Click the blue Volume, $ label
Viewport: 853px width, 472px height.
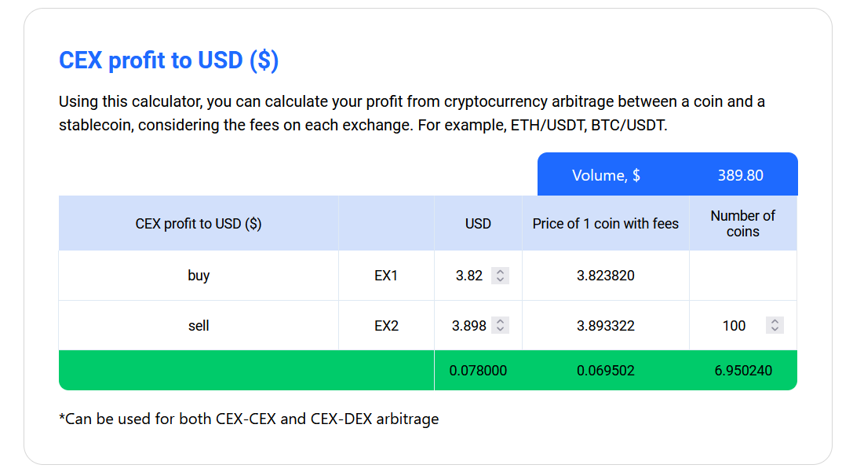(606, 175)
